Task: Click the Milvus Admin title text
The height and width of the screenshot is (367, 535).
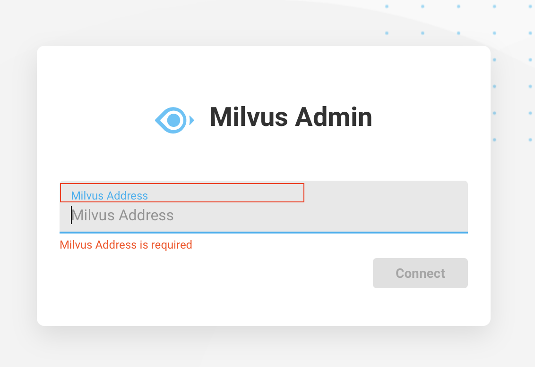Action: tap(290, 117)
